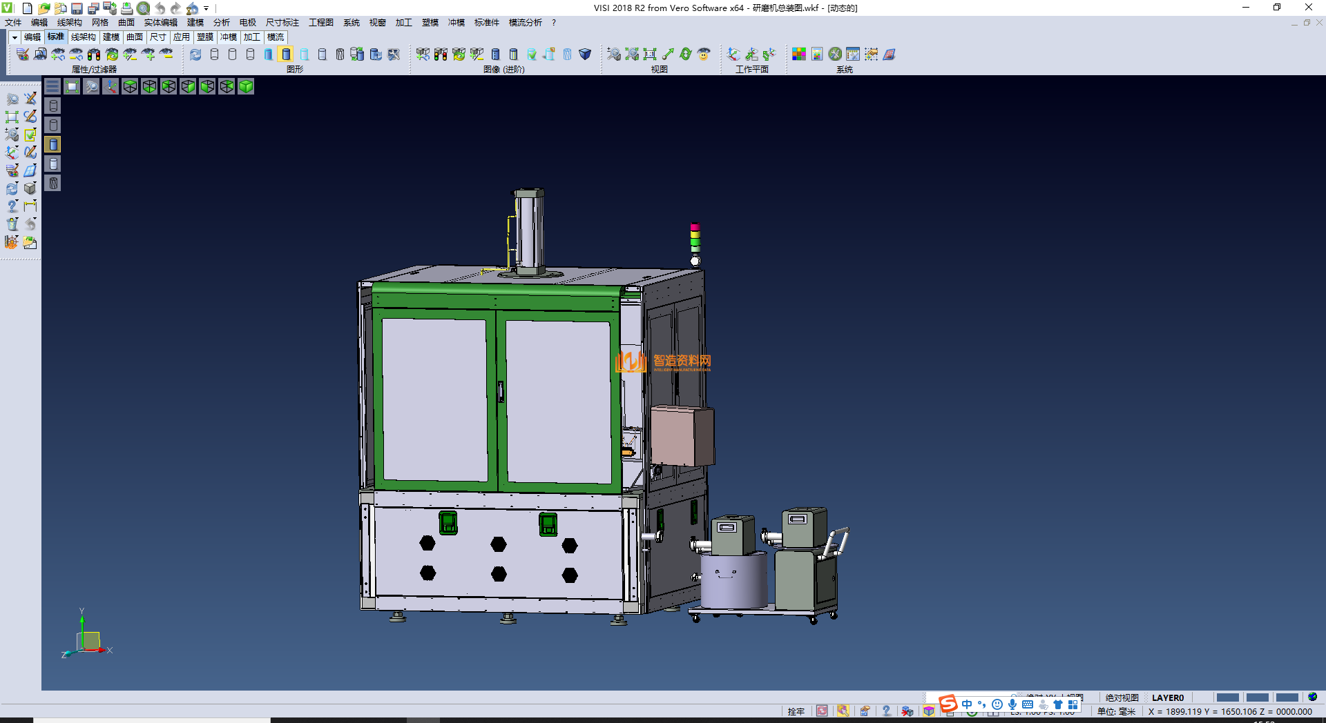Screen dimensions: 1326x723
Task: Select the traffic light filter icon
Action: (x=94, y=54)
